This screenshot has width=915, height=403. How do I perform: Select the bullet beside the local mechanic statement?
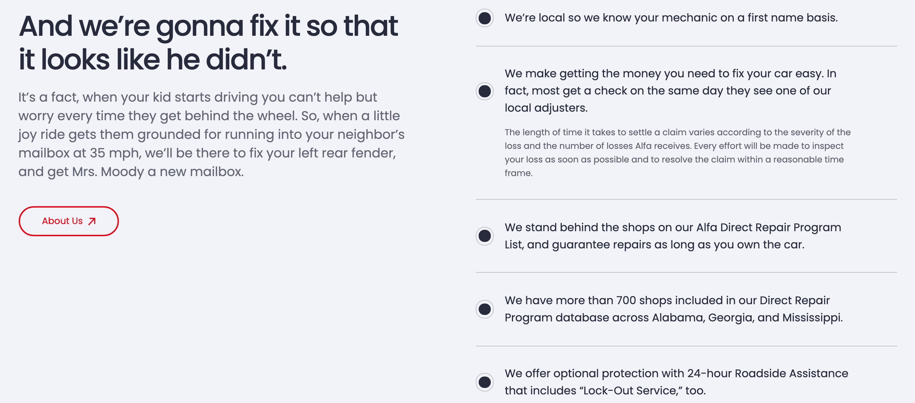tap(485, 18)
